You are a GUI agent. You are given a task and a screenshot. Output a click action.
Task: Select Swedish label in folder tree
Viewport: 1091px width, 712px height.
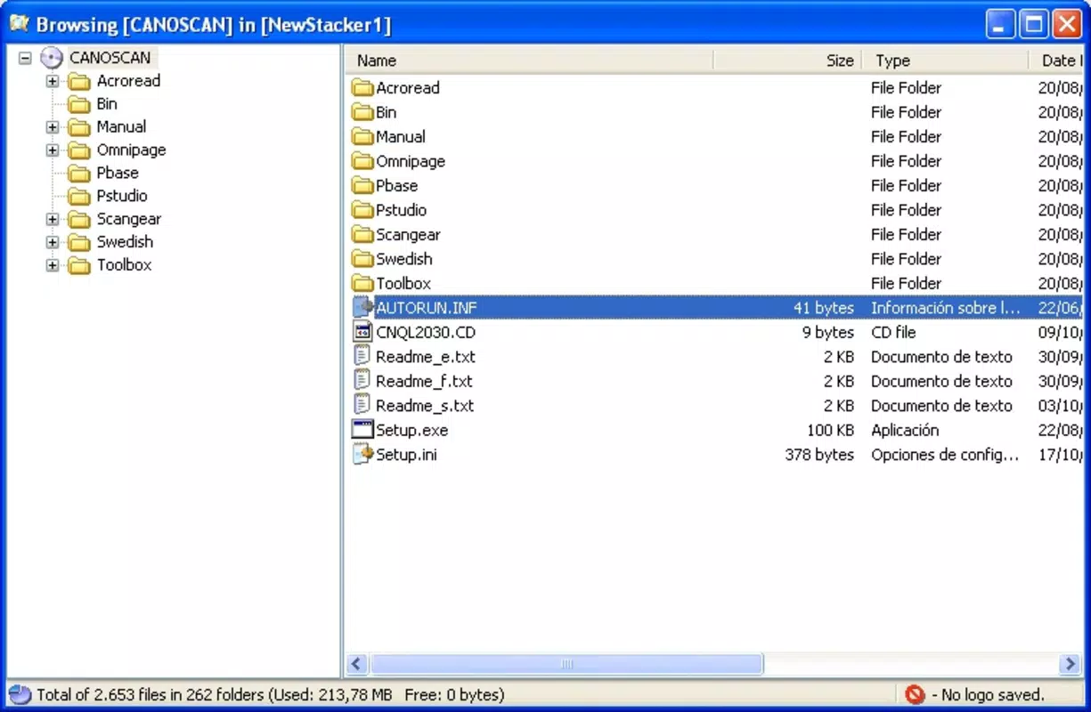pyautogui.click(x=125, y=242)
